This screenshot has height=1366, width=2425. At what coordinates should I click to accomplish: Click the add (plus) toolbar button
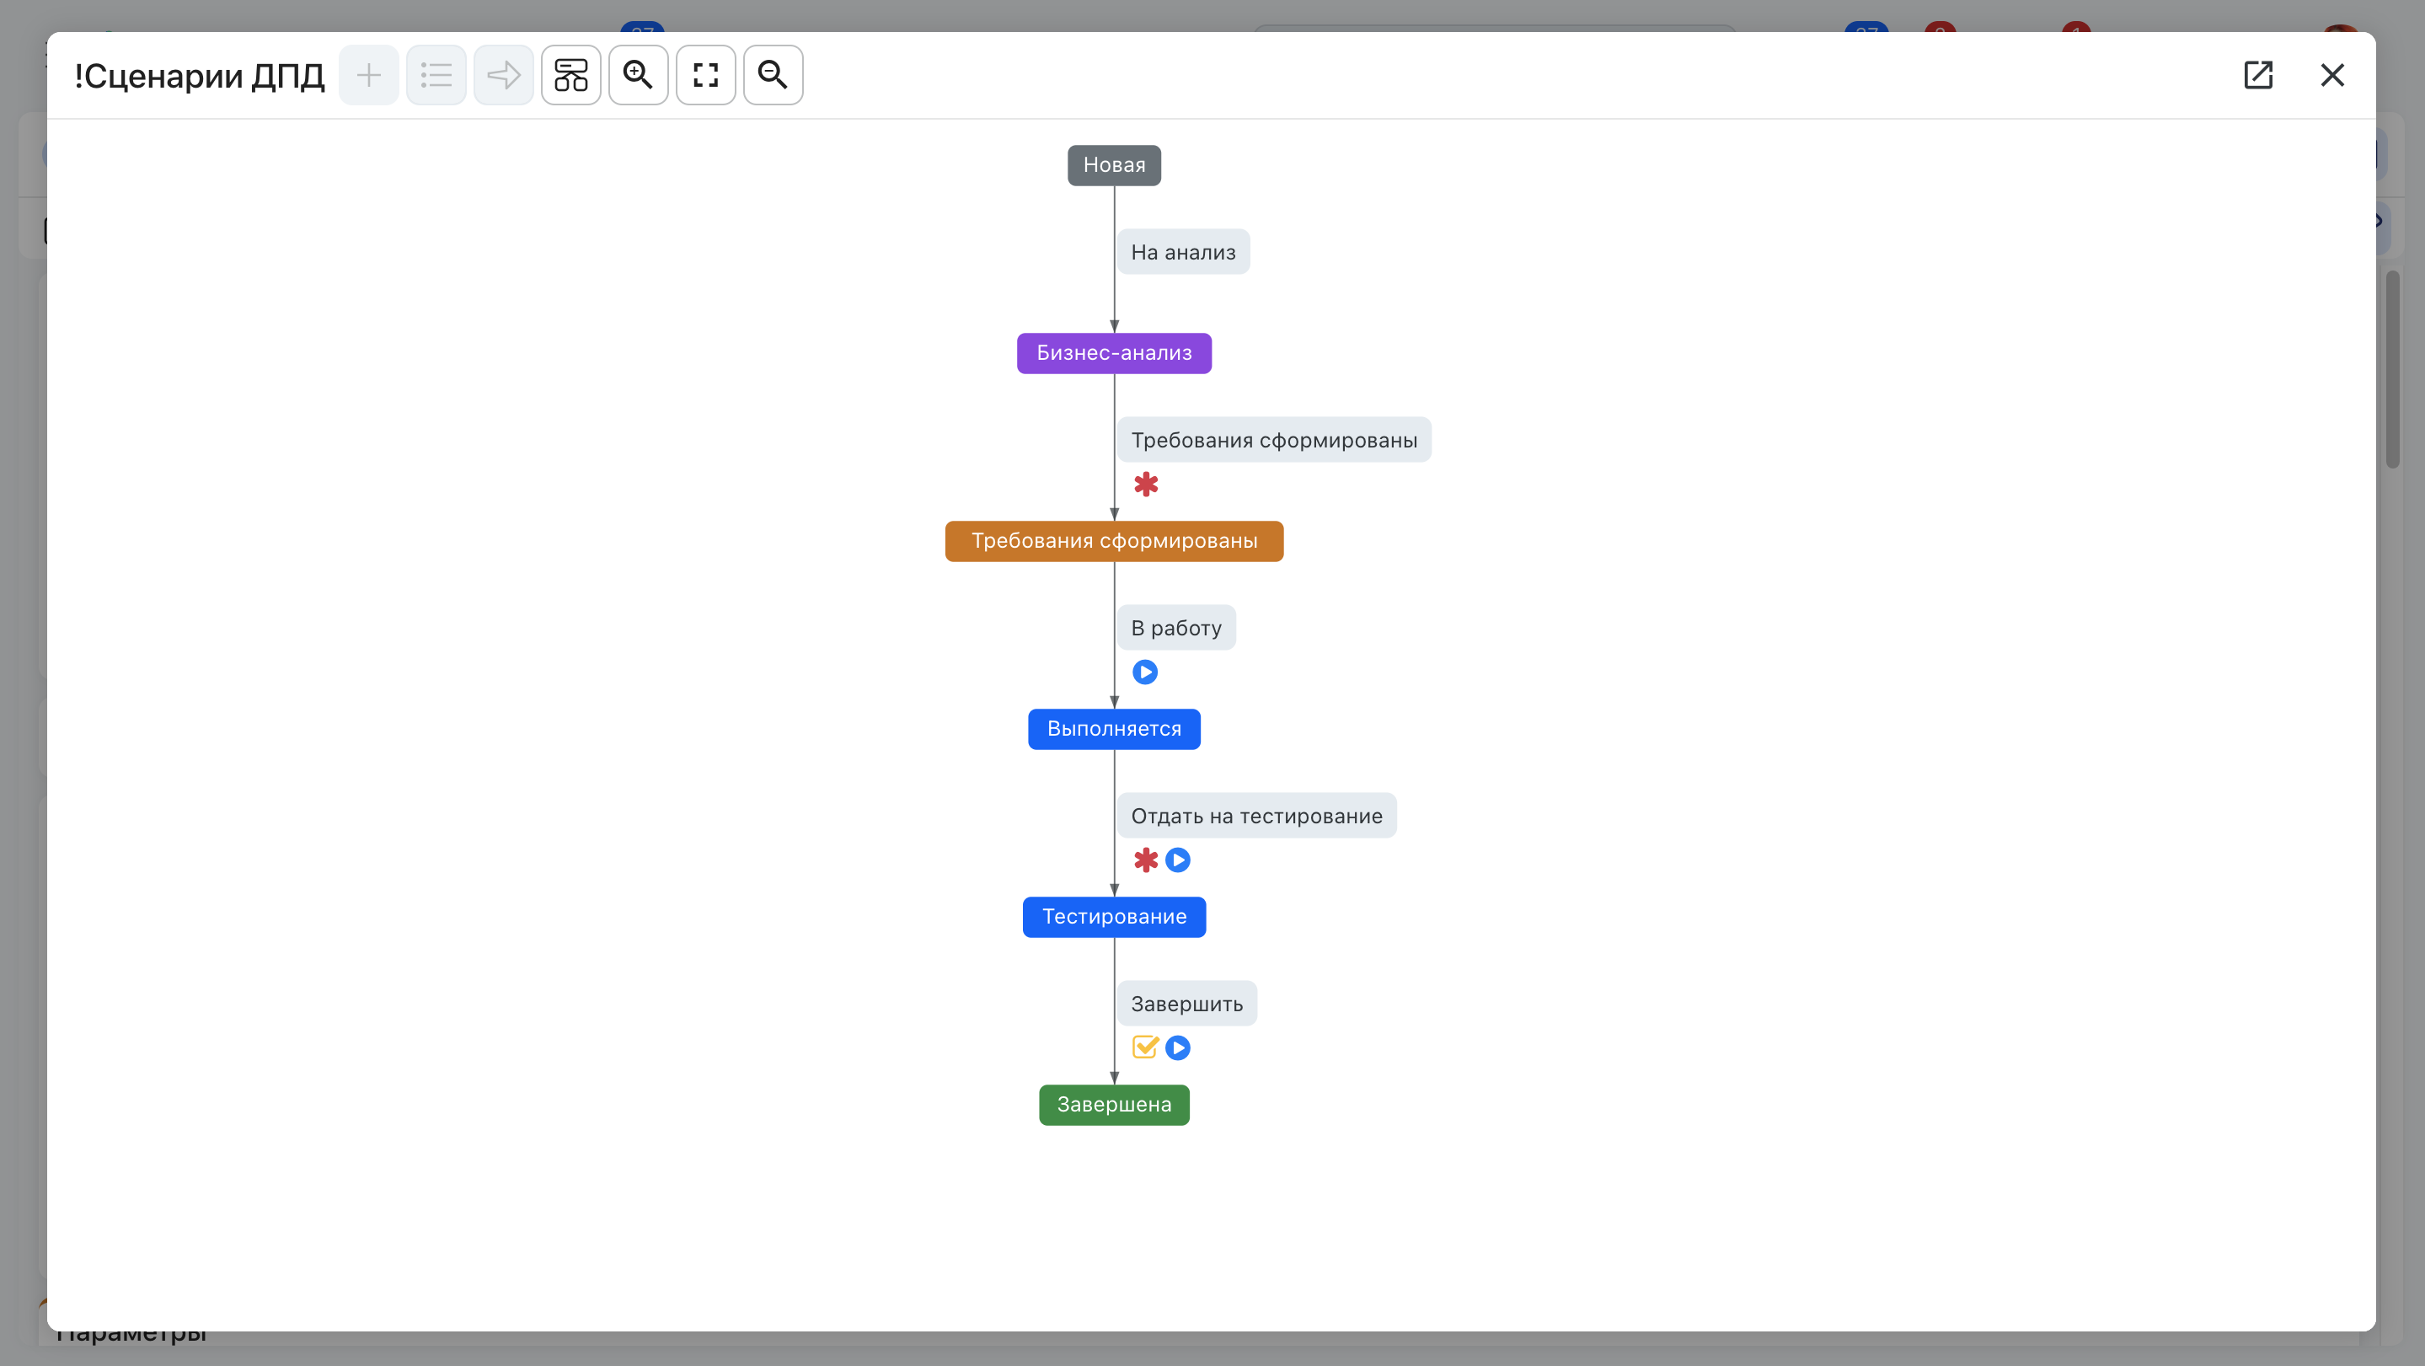pyautogui.click(x=369, y=75)
